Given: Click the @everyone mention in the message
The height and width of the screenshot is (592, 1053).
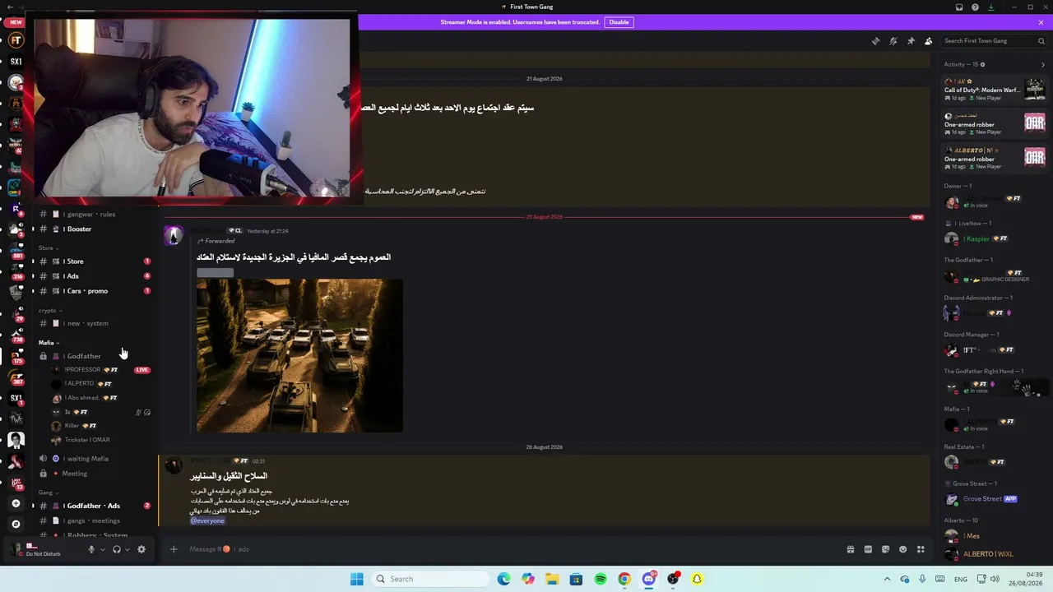Looking at the screenshot, I should click(x=207, y=520).
